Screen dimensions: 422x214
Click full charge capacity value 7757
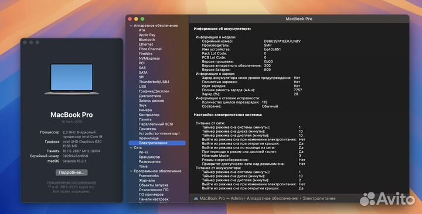tap(298, 90)
